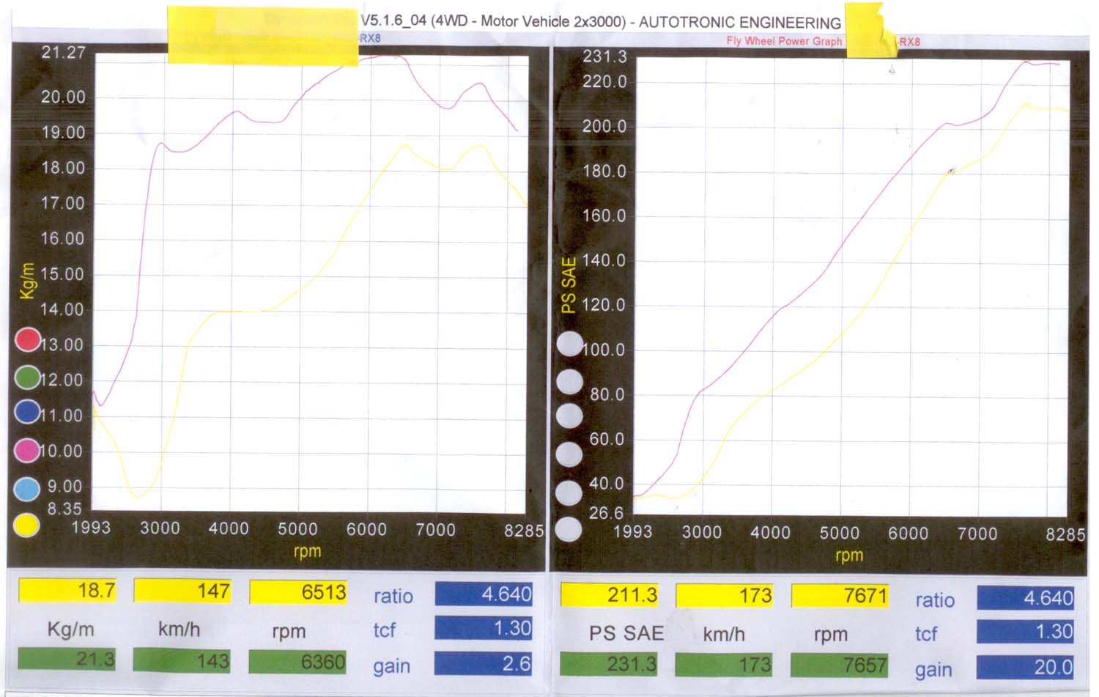
Task: Select the green 21.3 Kg/m torque field
Action: (67, 660)
